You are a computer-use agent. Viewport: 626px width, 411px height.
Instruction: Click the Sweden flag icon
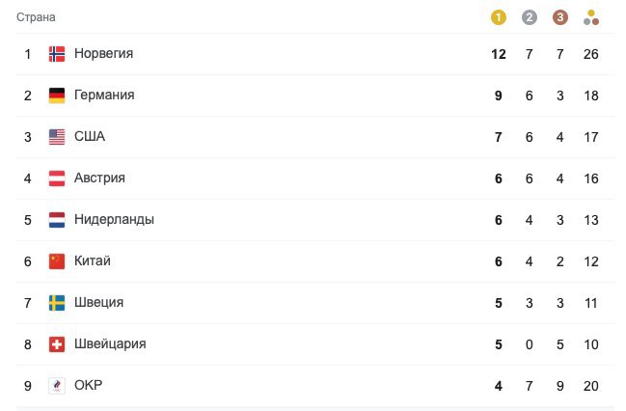click(x=57, y=303)
